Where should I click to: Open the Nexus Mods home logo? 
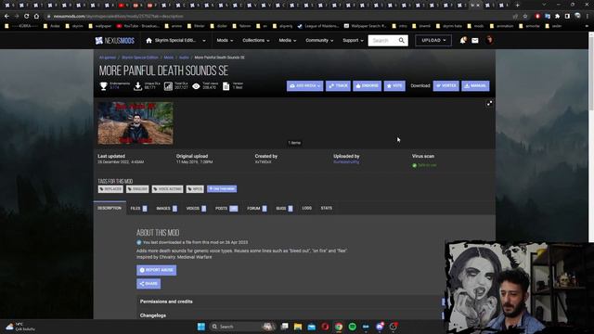(x=115, y=41)
